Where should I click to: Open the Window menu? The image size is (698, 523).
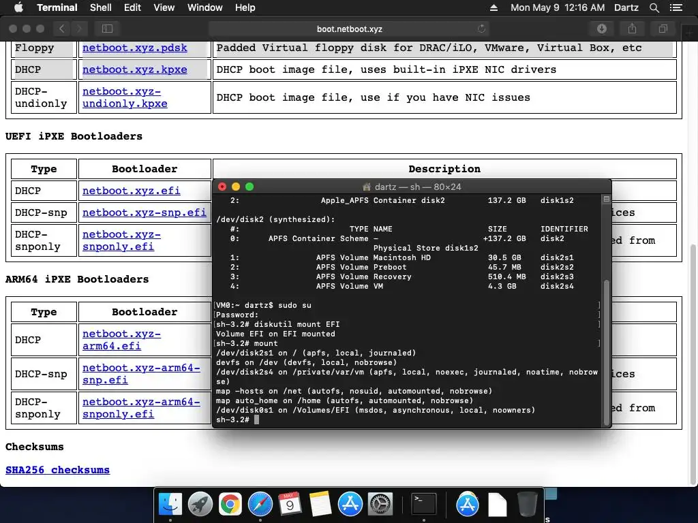click(204, 7)
